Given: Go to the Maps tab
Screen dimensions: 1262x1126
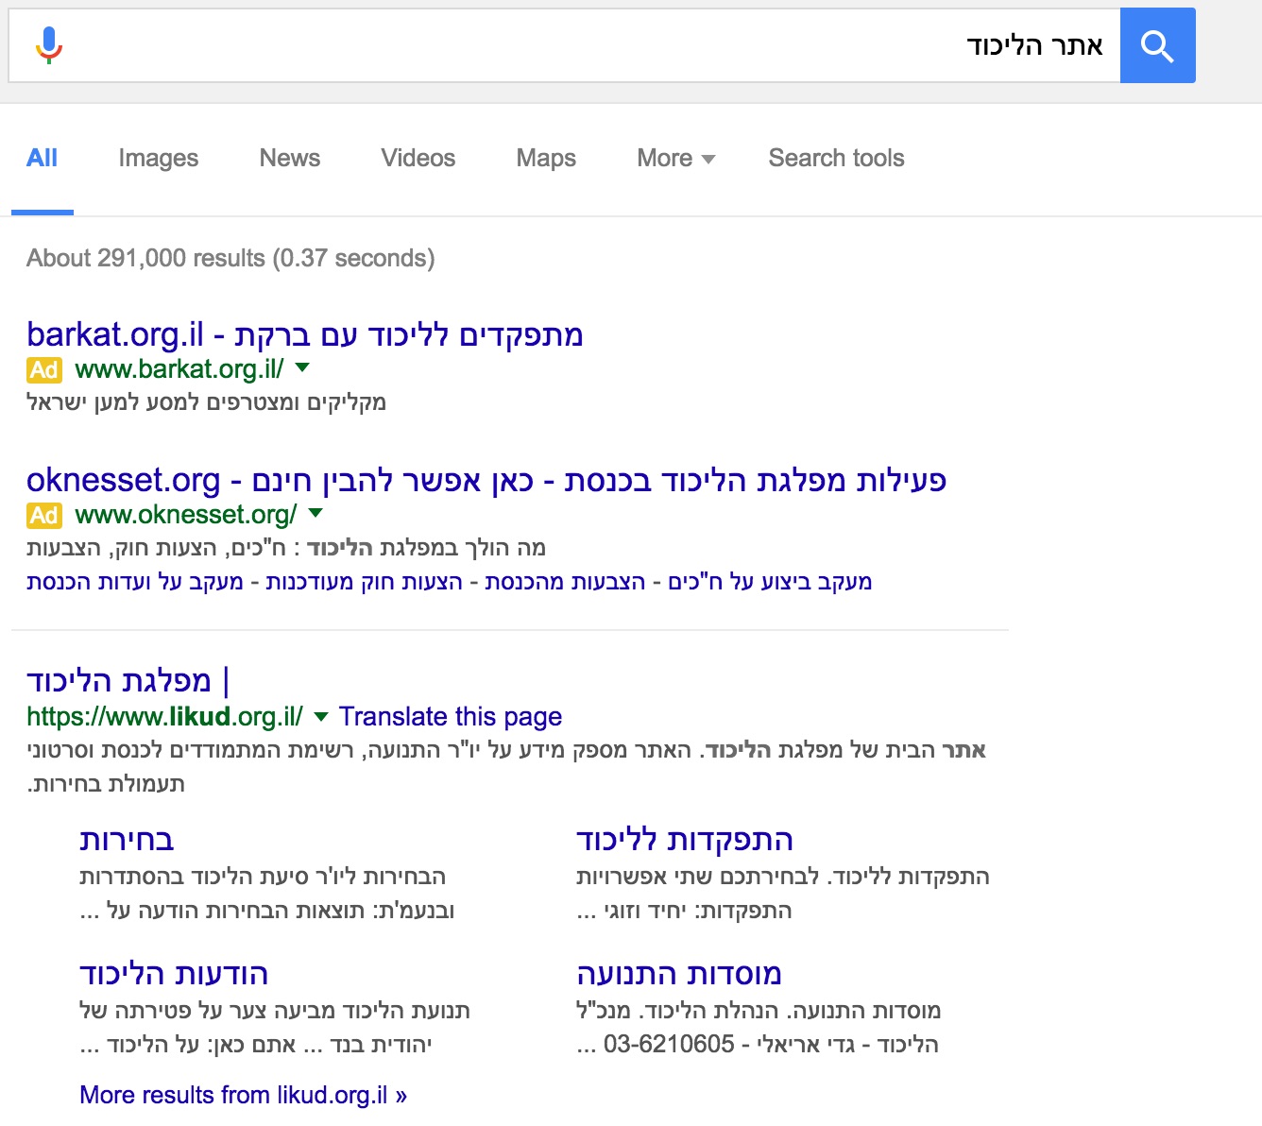Looking at the screenshot, I should click(546, 159).
